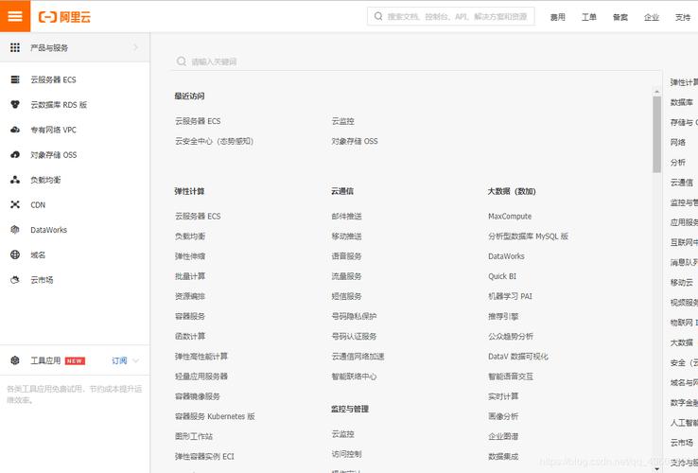This screenshot has height=473, width=698.
Task: Click the 对象存储 OSS sidebar icon
Action: click(x=15, y=154)
